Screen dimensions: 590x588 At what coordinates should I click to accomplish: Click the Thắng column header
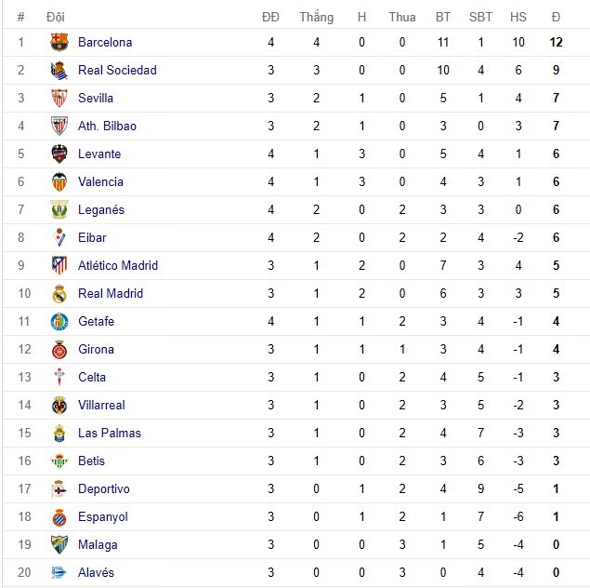tap(316, 17)
